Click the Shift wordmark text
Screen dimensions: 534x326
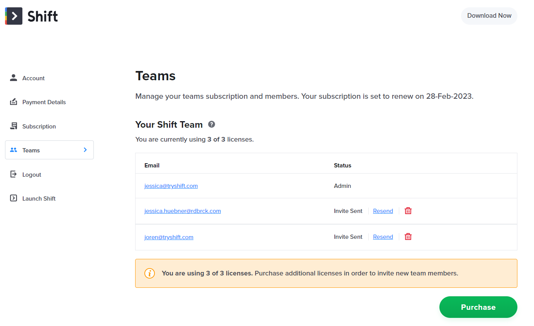[42, 16]
